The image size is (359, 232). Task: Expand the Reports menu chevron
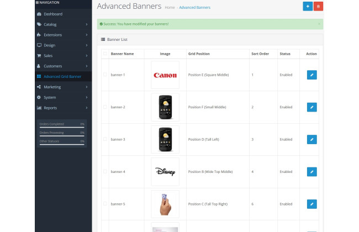click(x=87, y=108)
